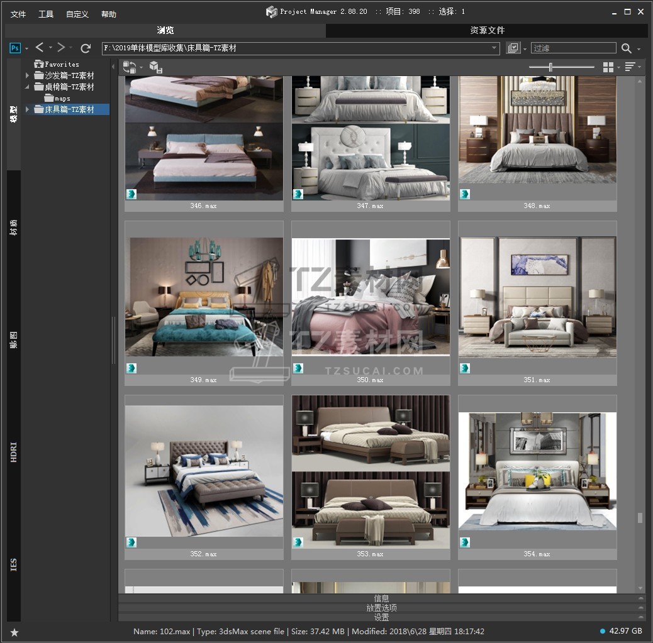Expand the 放置选项 panel bar
This screenshot has width=653, height=643.
pos(381,608)
